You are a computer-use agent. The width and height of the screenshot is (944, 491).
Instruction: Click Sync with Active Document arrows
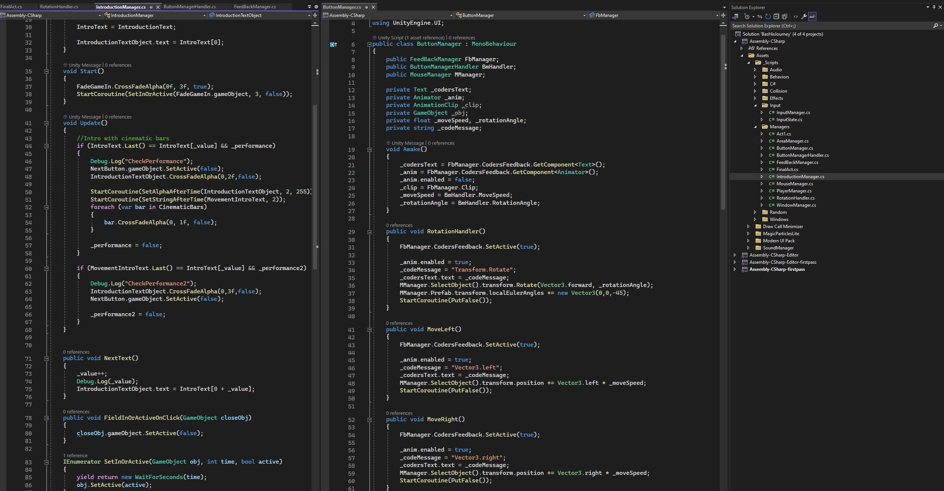tap(759, 17)
